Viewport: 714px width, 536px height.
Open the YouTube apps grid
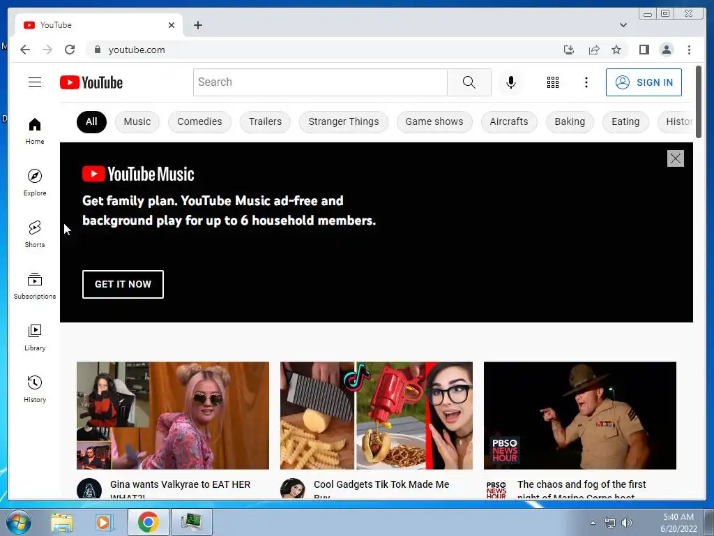[552, 82]
